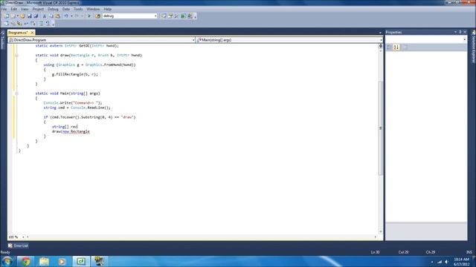Open the Error List tab
This screenshot has width=476, height=267.
coord(18,245)
